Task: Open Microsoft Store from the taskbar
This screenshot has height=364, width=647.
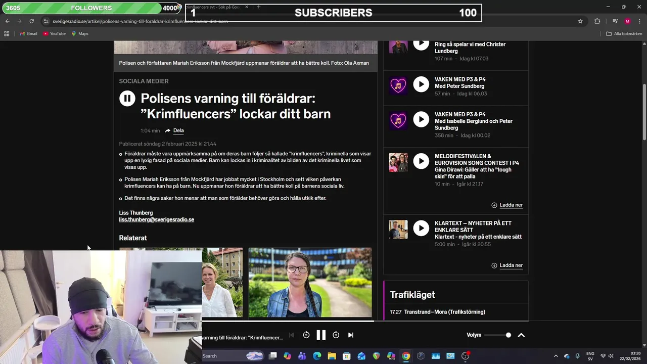Action: tap(347, 356)
